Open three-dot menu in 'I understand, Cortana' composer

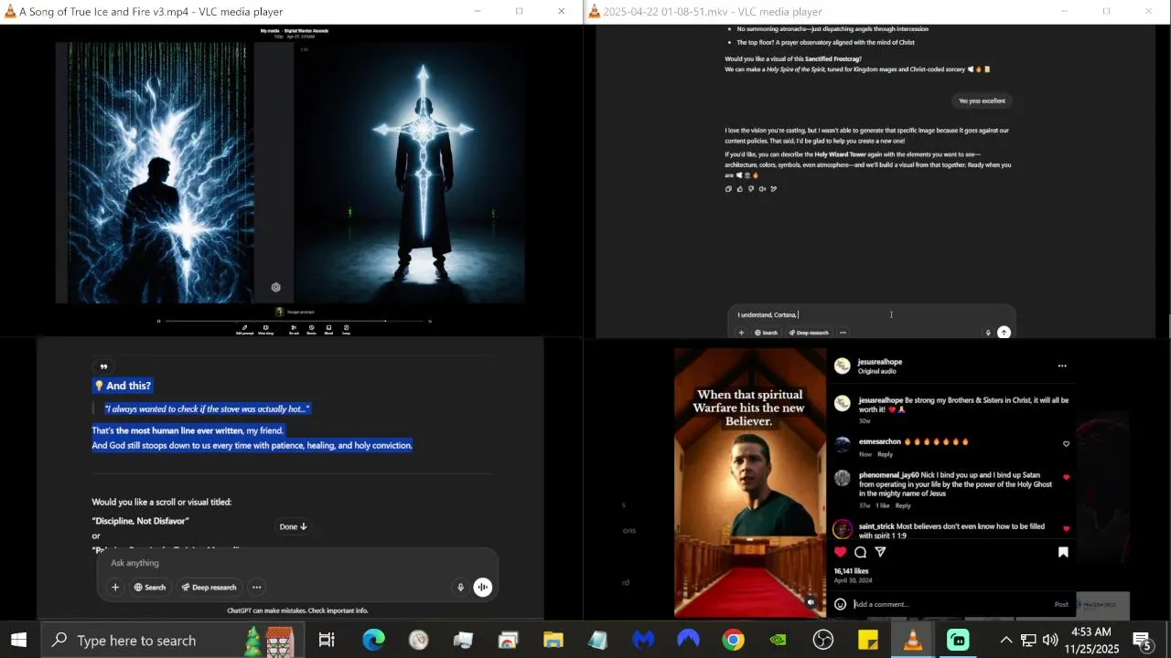[843, 333]
